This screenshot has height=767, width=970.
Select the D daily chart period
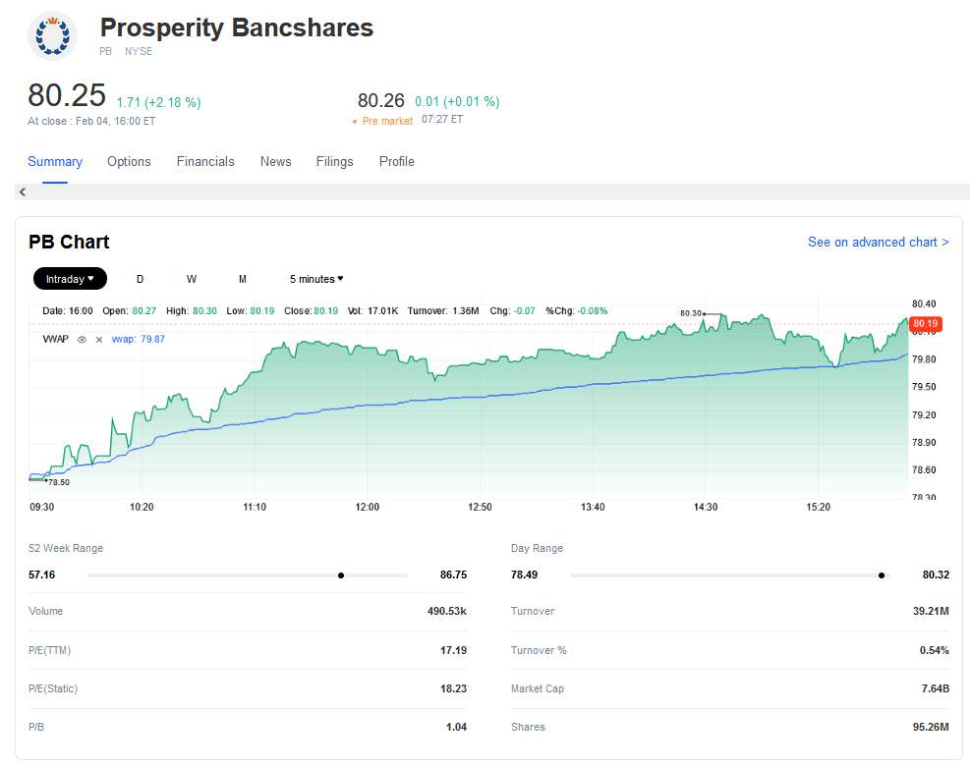point(140,279)
